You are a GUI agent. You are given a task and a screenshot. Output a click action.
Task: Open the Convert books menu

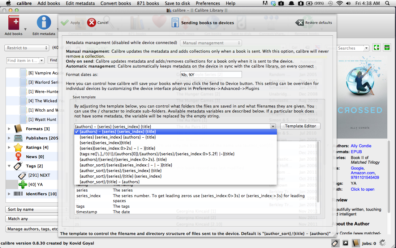[116, 3]
